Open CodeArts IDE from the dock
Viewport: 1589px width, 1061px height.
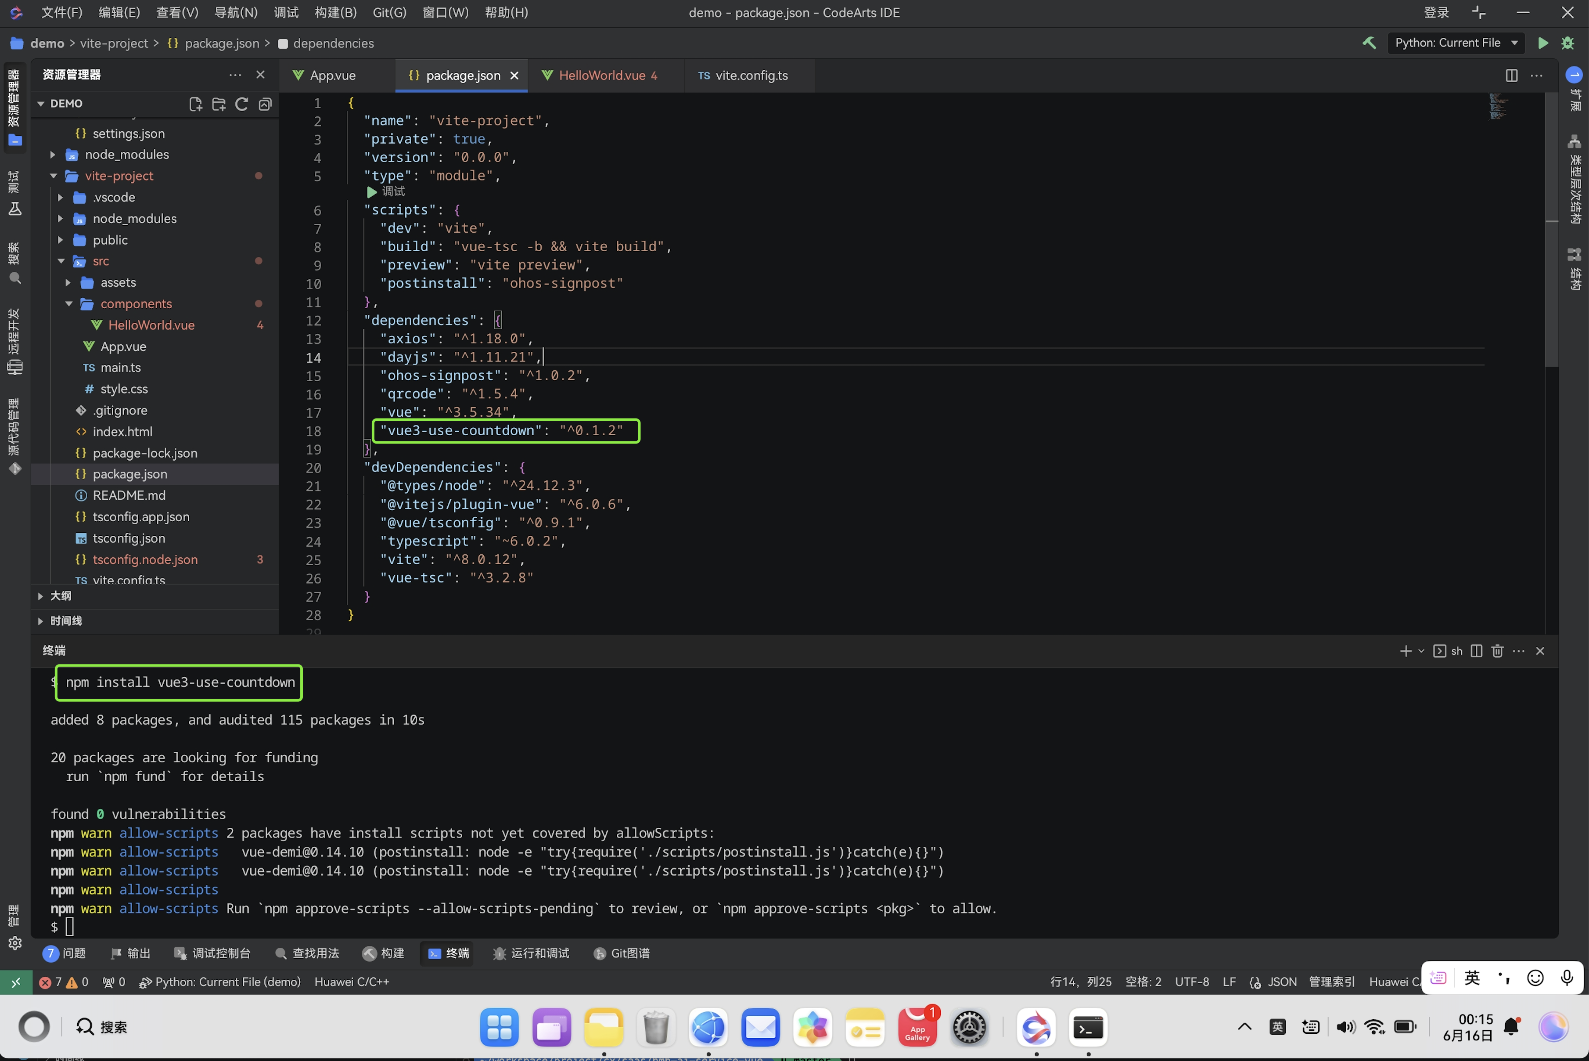pyautogui.click(x=1036, y=1027)
